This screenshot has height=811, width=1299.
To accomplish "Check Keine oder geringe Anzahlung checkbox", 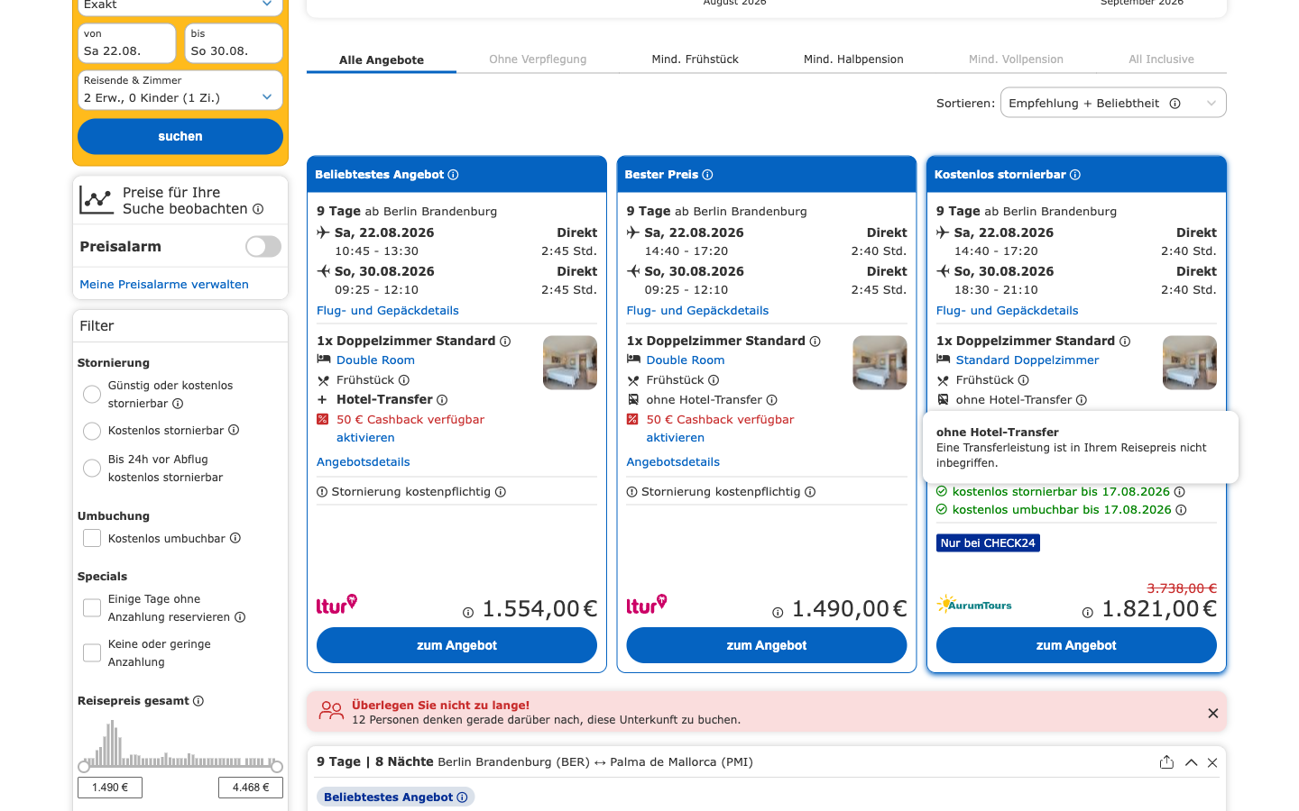I will pos(92,653).
